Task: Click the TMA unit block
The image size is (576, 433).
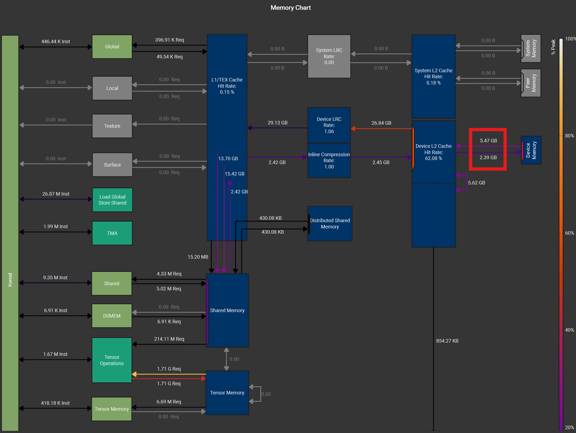Action: (112, 233)
